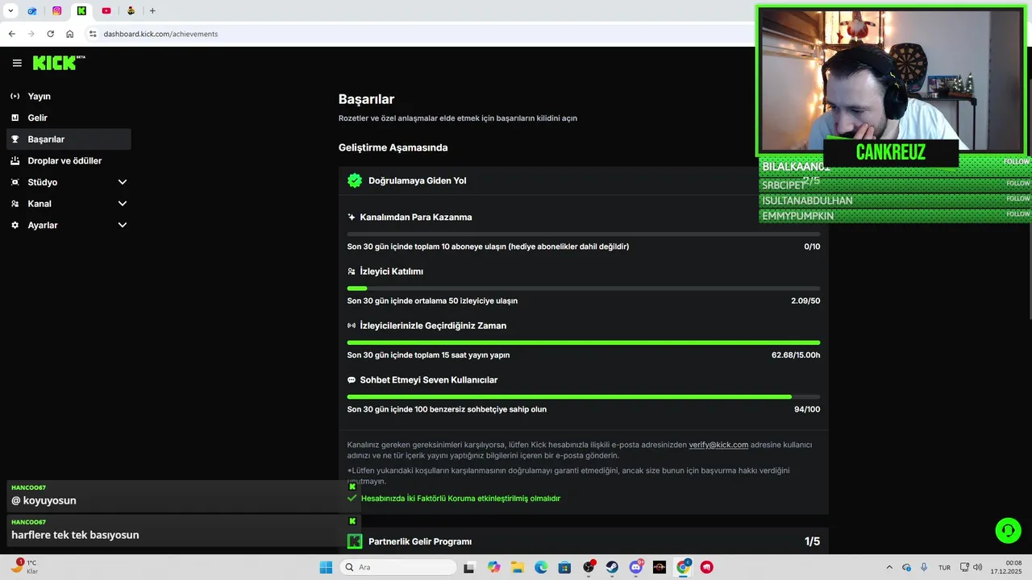Expand the Kanal sidebar section chevron
Image resolution: width=1032 pixels, height=580 pixels.
123,204
